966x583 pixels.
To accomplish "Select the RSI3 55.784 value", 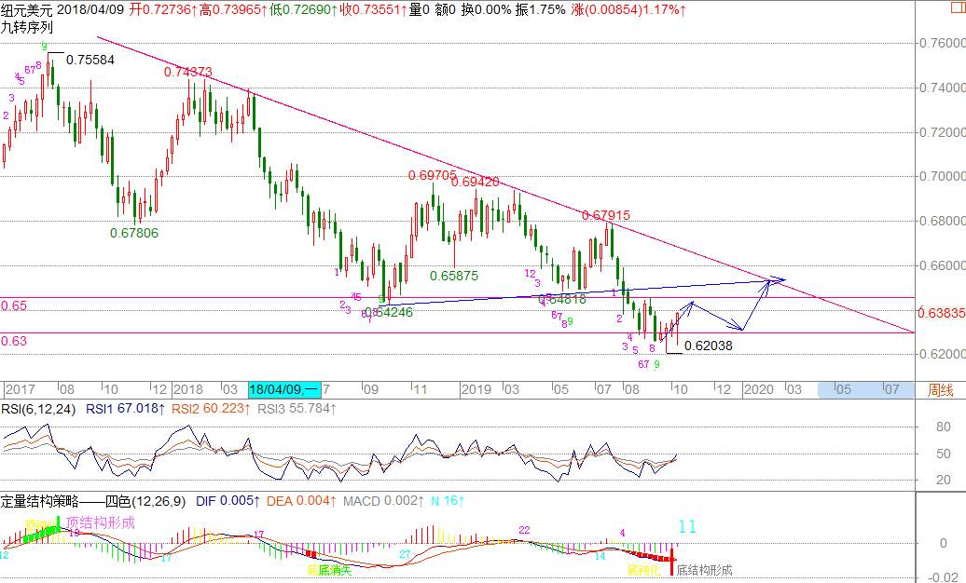I will coord(297,409).
